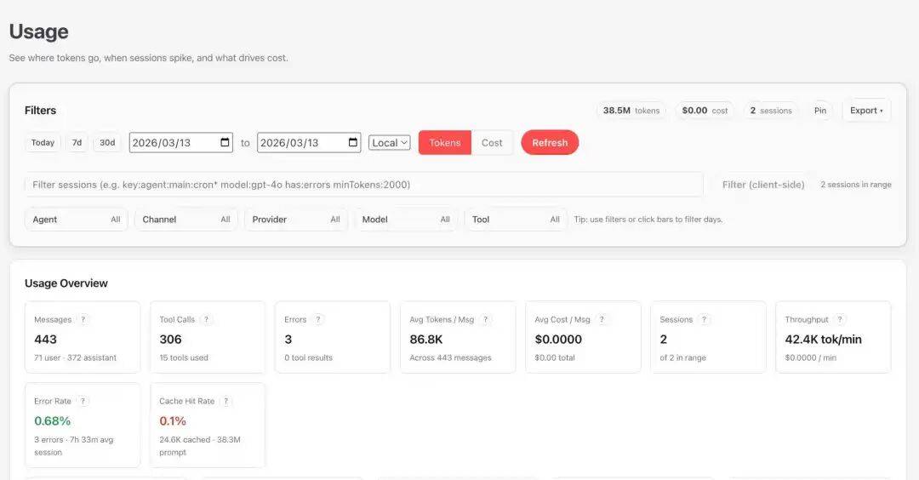Image resolution: width=919 pixels, height=480 pixels.
Task: Click the help icon beside Tool Calls
Action: click(207, 320)
